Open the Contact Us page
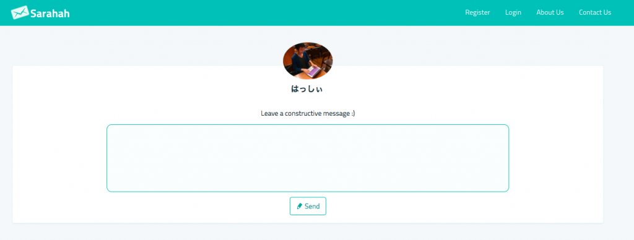Viewport: 634px width, 240px height. [595, 12]
